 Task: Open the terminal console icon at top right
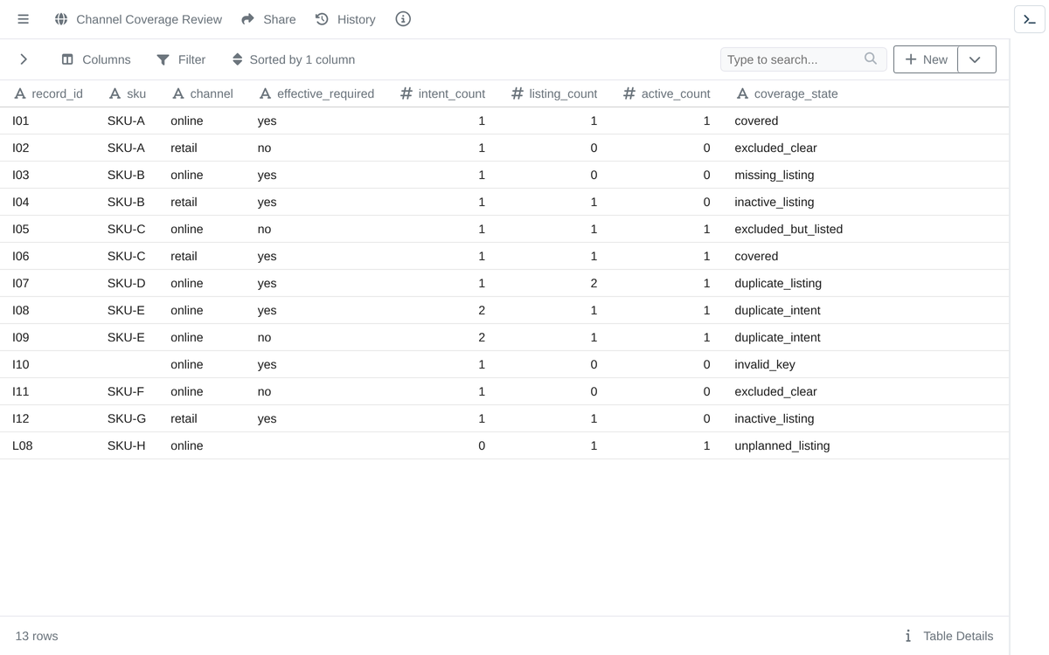[x=1030, y=19]
